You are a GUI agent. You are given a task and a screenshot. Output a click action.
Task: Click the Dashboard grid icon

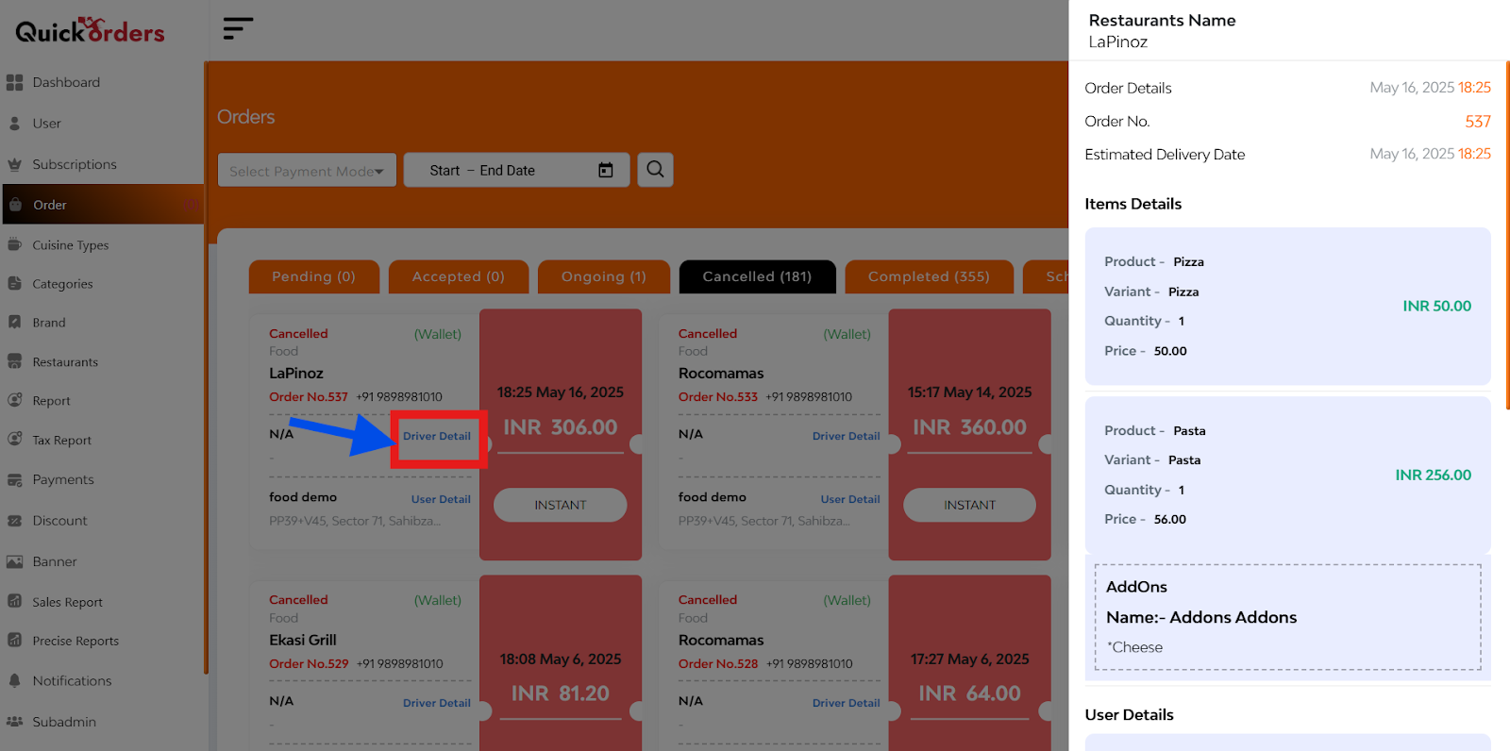click(x=14, y=82)
